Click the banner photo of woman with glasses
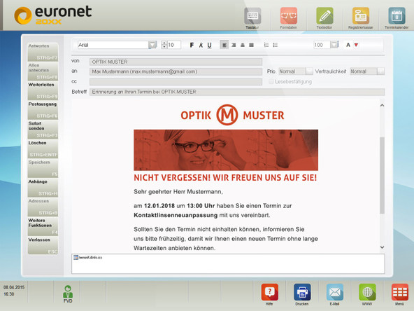Screen dimensions: 414x311 coord(226,150)
